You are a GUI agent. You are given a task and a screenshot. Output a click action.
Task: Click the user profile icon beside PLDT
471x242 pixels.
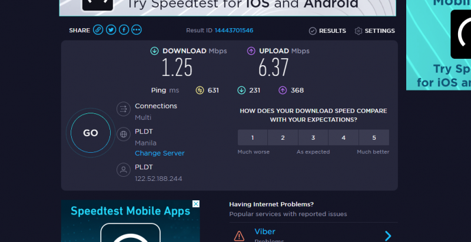124,170
